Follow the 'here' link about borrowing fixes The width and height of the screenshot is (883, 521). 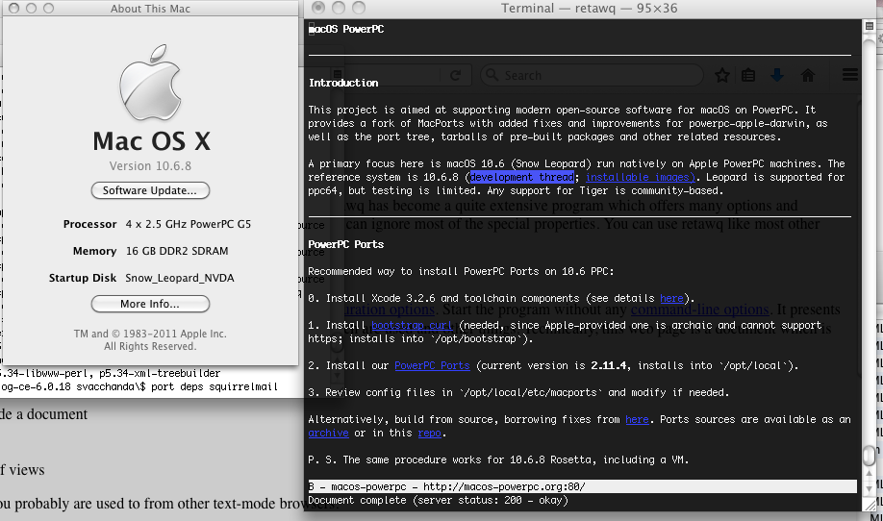point(637,420)
